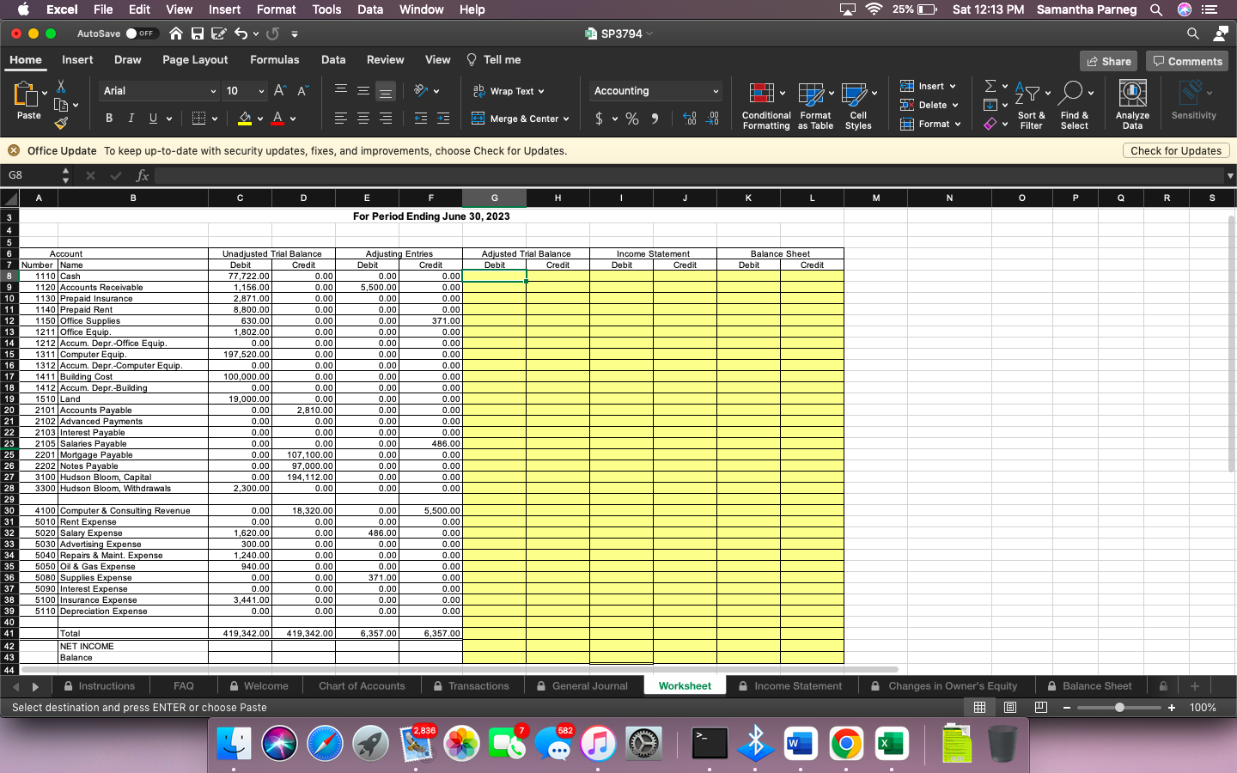This screenshot has width=1237, height=773.
Task: Click the Increase Indent icon
Action: [443, 119]
